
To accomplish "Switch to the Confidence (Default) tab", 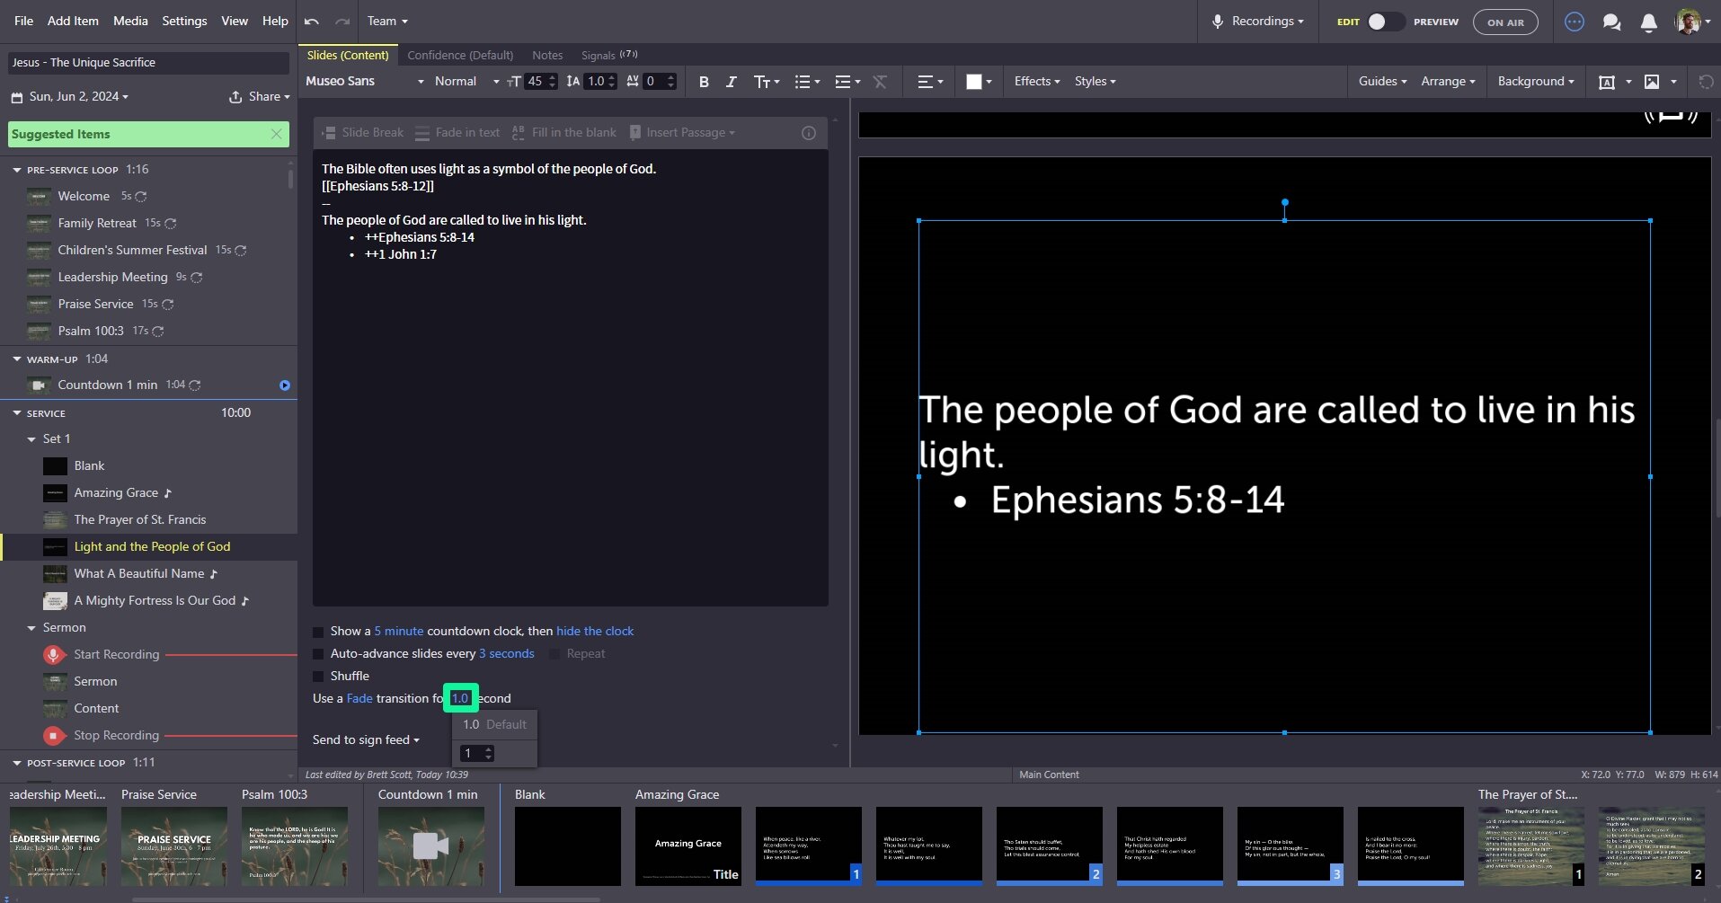I will [x=460, y=56].
